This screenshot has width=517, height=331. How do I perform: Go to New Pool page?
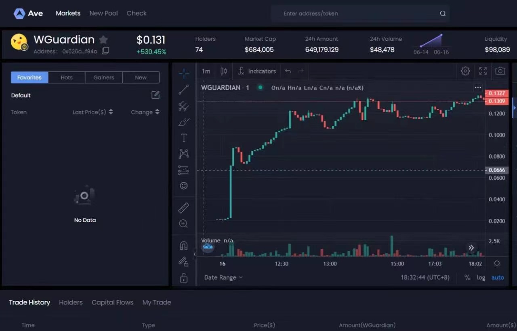[x=103, y=13]
